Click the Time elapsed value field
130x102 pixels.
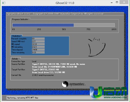pos(38,50)
